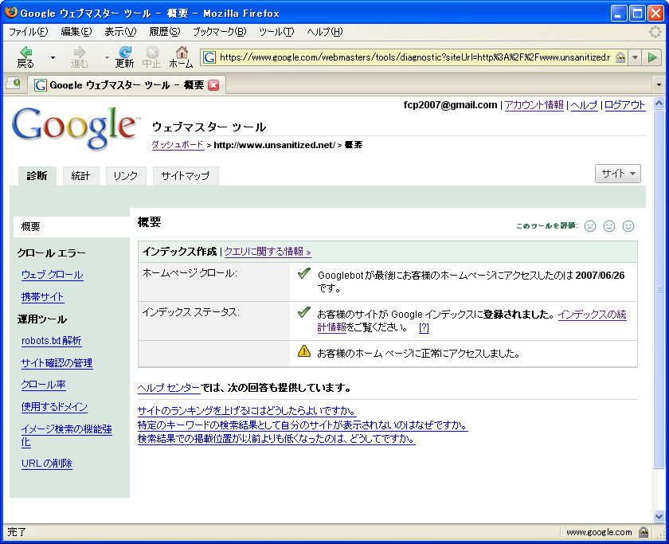Viewport: 669px width, 544px height.
Task: Expand the address bar URL dropdown
Action: click(x=636, y=57)
